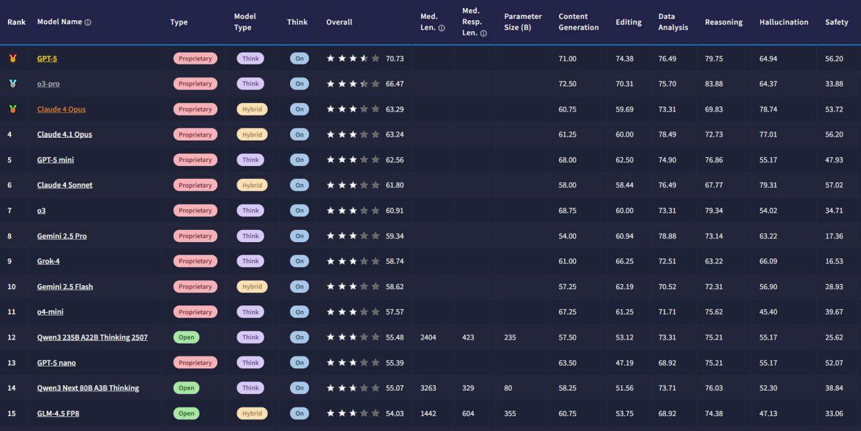Click the Hallucination column header
The height and width of the screenshot is (431, 861).
[x=784, y=22]
